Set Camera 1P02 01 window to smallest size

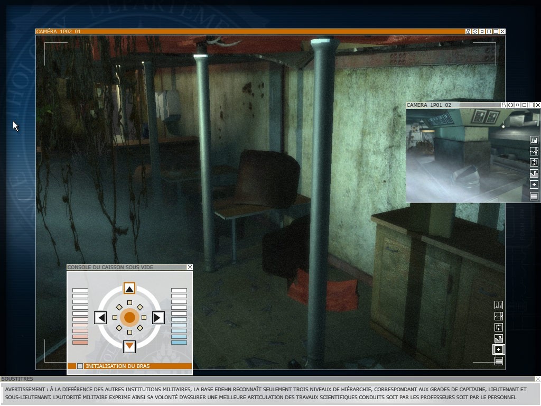pyautogui.click(x=482, y=31)
